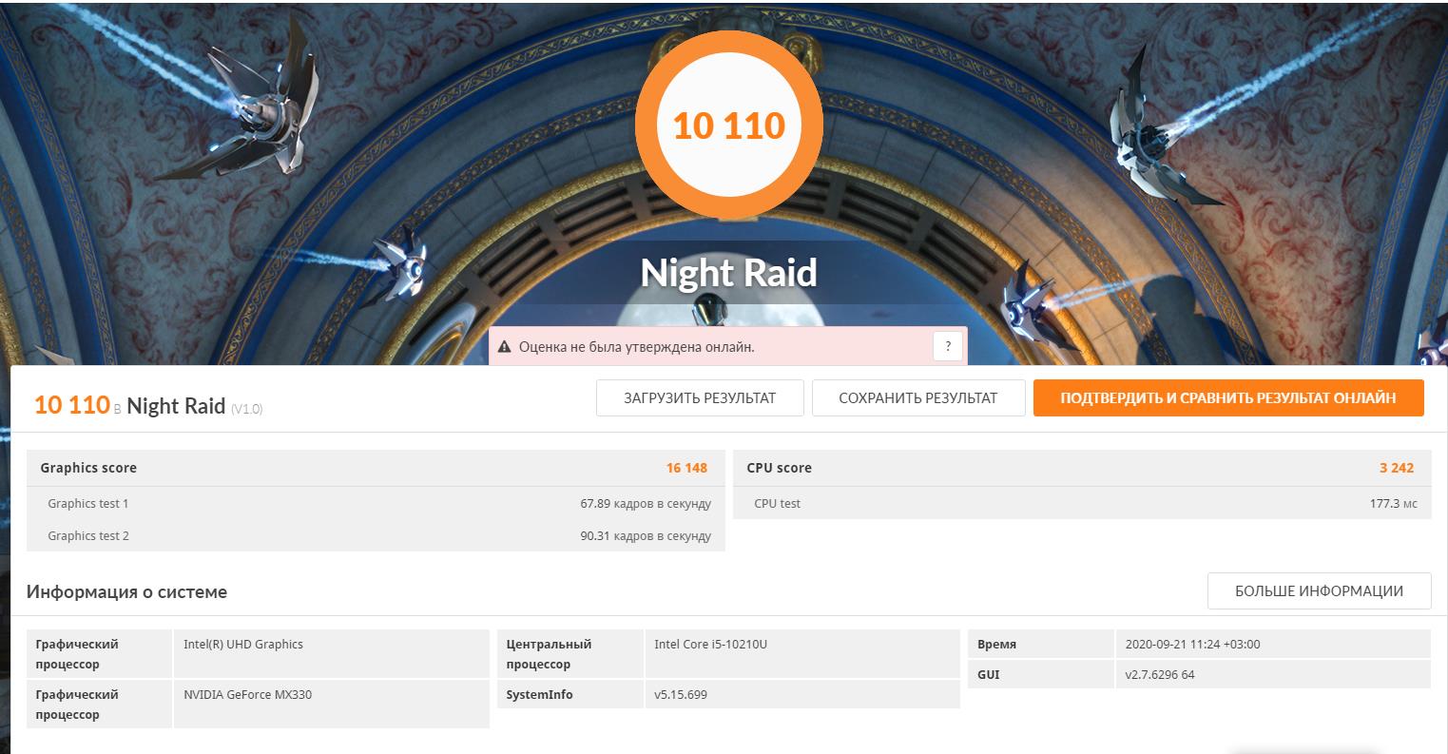Select the GUI label
The width and height of the screenshot is (1448, 754).
click(x=988, y=674)
